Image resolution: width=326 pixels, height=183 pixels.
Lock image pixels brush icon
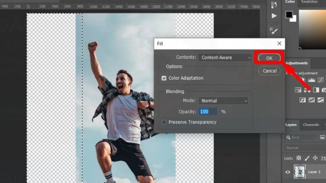tap(307, 158)
